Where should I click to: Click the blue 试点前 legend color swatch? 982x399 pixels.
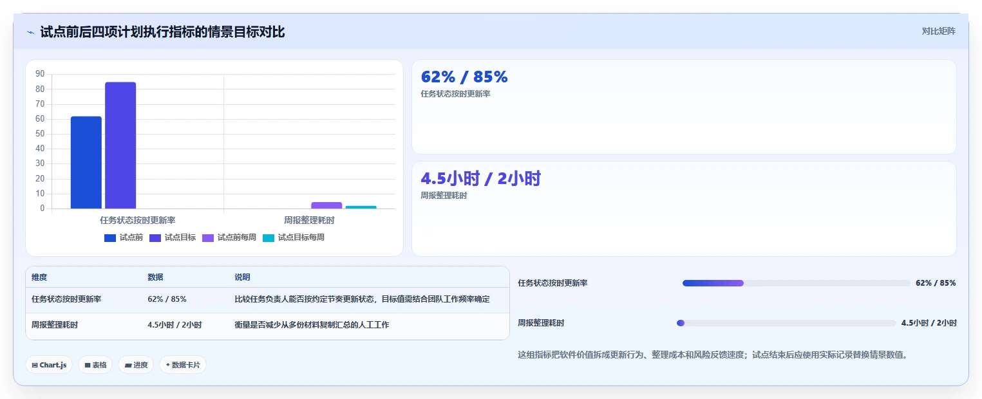(x=110, y=238)
